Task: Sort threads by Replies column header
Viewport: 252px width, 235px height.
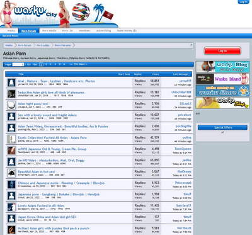Action: coord(138,74)
